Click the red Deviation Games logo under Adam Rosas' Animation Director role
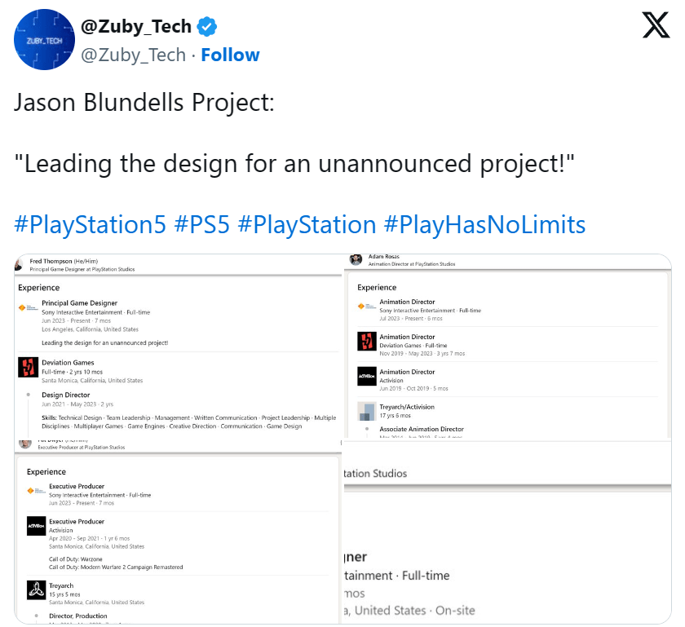The width and height of the screenshot is (685, 627). [369, 342]
